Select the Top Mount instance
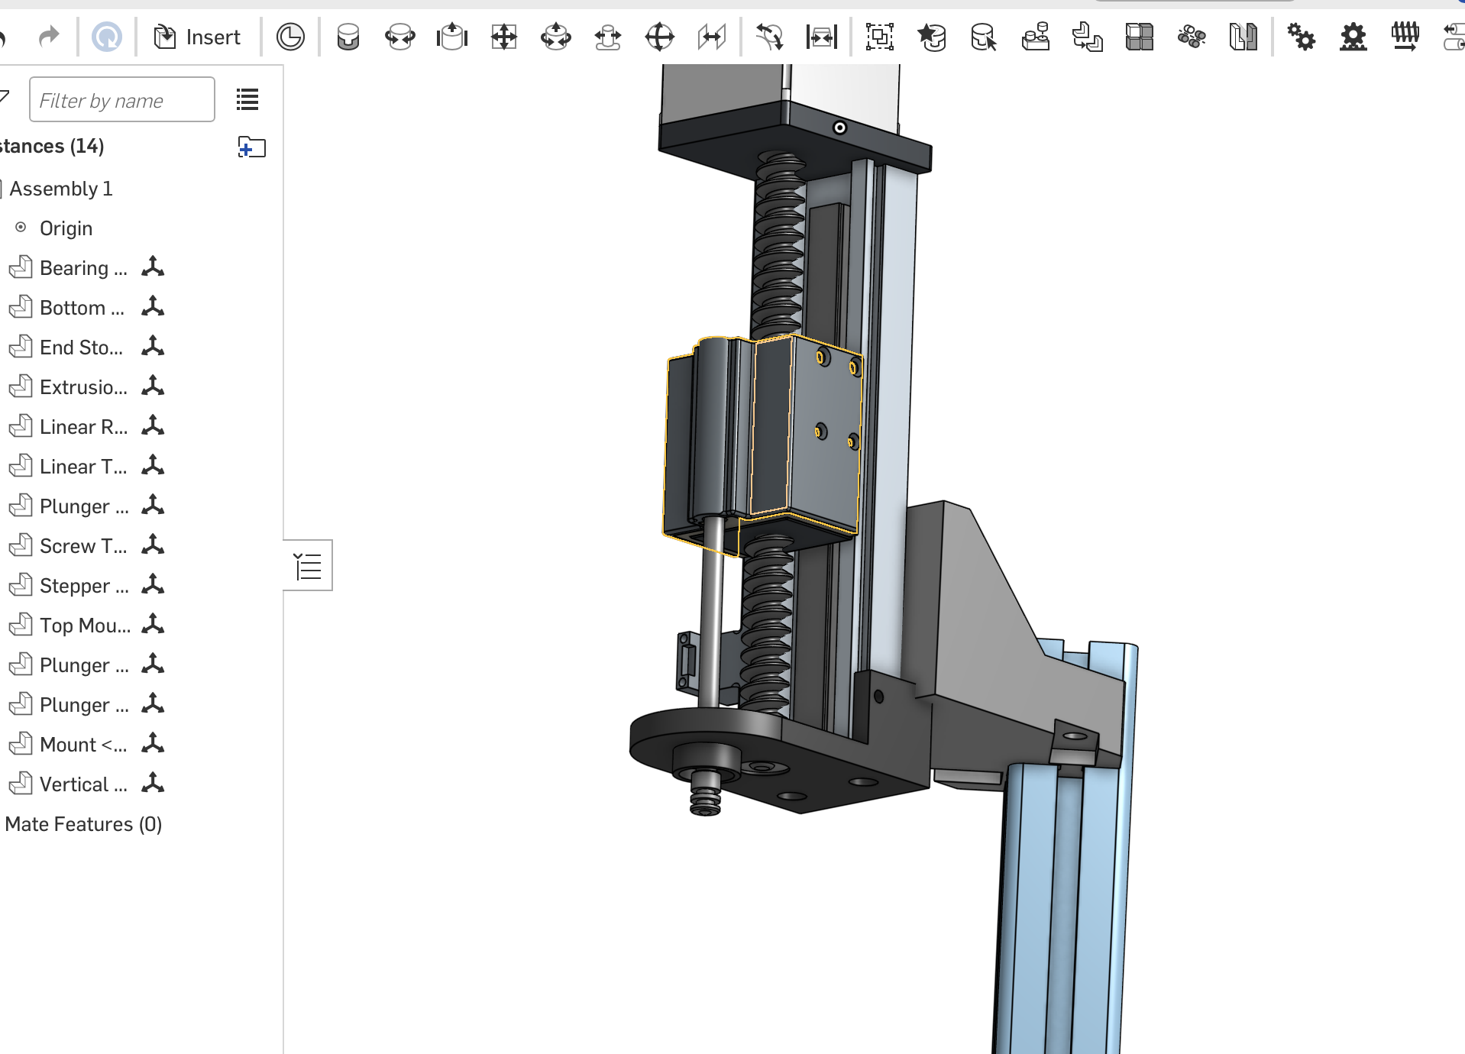This screenshot has width=1465, height=1054. pyautogui.click(x=85, y=626)
